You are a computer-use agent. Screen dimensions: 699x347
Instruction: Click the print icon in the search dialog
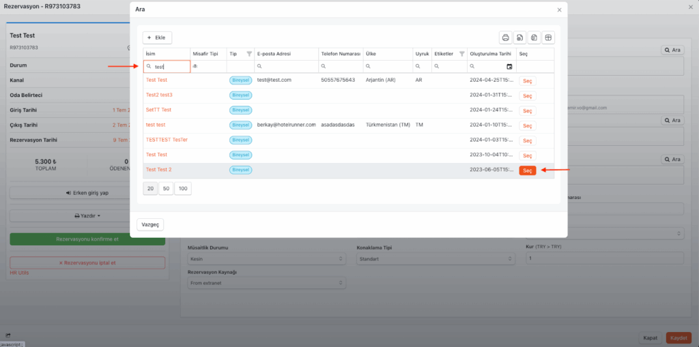(505, 37)
